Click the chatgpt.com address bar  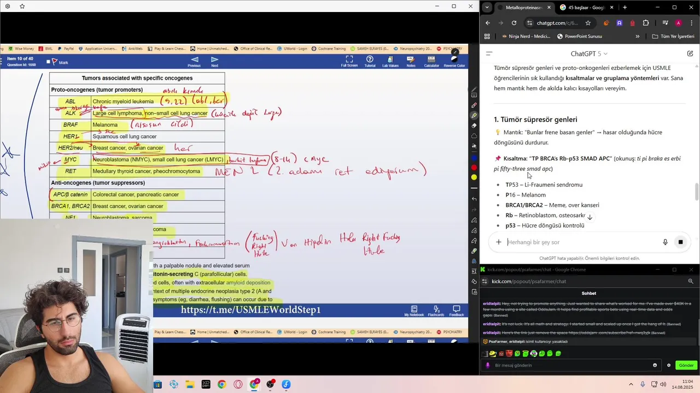558,23
